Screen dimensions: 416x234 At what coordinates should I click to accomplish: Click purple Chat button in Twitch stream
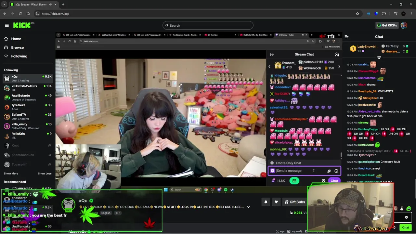(334, 181)
